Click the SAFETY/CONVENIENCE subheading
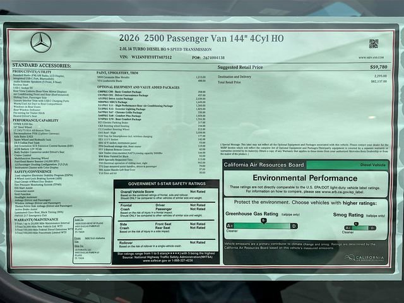 pyautogui.click(x=33, y=172)
